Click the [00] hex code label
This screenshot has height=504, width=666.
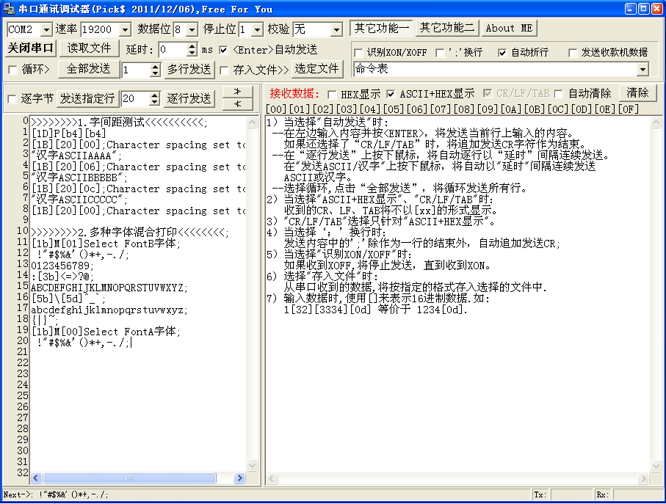coord(276,109)
